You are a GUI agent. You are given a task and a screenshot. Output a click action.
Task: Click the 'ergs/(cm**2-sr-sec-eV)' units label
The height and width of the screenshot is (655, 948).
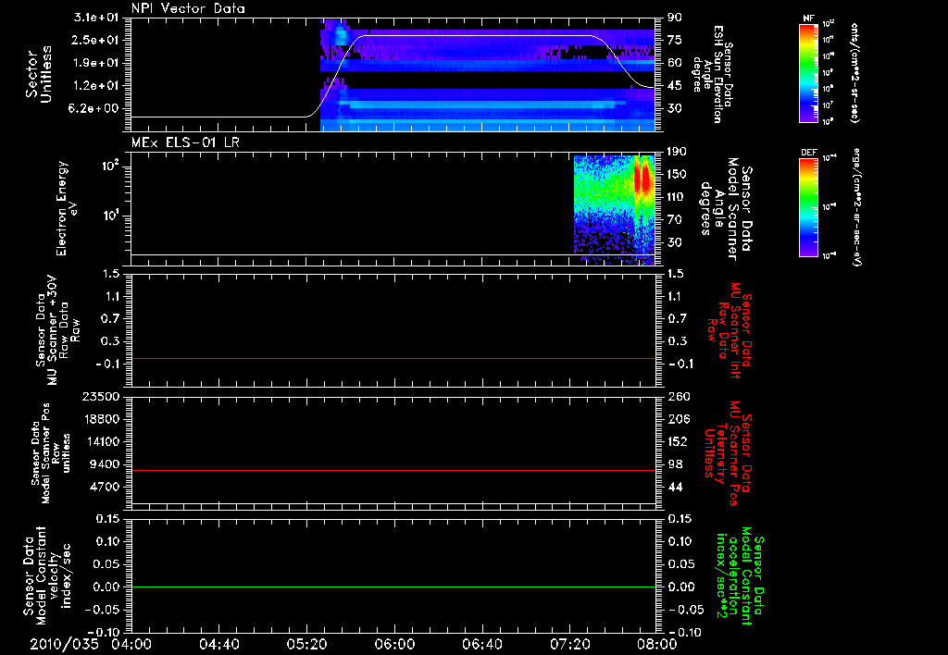tap(856, 207)
